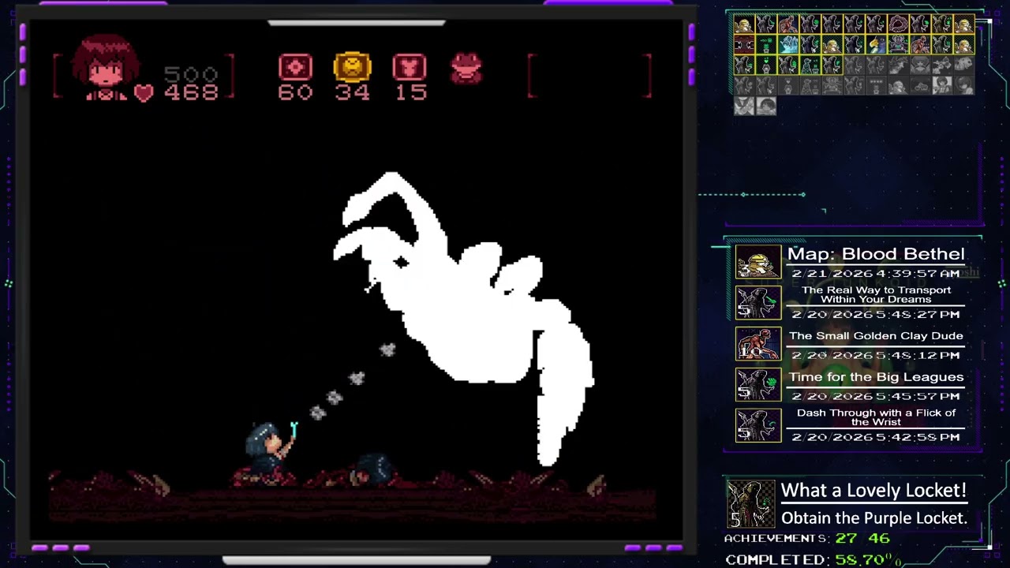Select the red item icon above 60

[295, 67]
